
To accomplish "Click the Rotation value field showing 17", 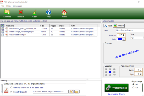I will click(120, 35).
